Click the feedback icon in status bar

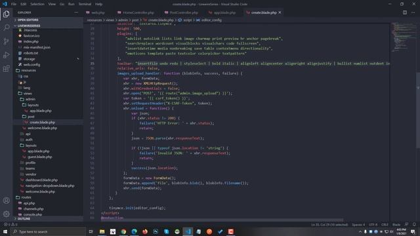pos(406,224)
